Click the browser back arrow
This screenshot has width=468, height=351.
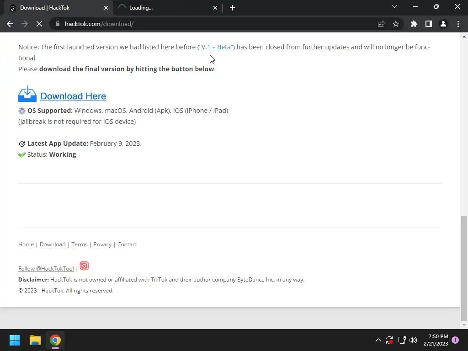pos(10,24)
